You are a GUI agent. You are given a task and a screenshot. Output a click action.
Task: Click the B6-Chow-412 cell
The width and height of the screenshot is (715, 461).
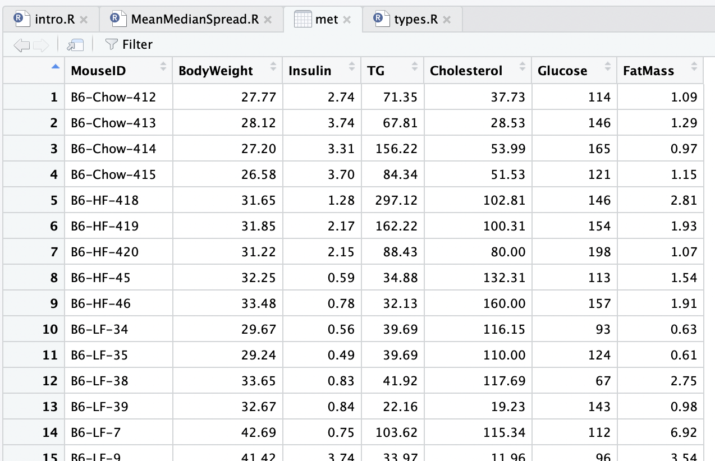pos(118,97)
